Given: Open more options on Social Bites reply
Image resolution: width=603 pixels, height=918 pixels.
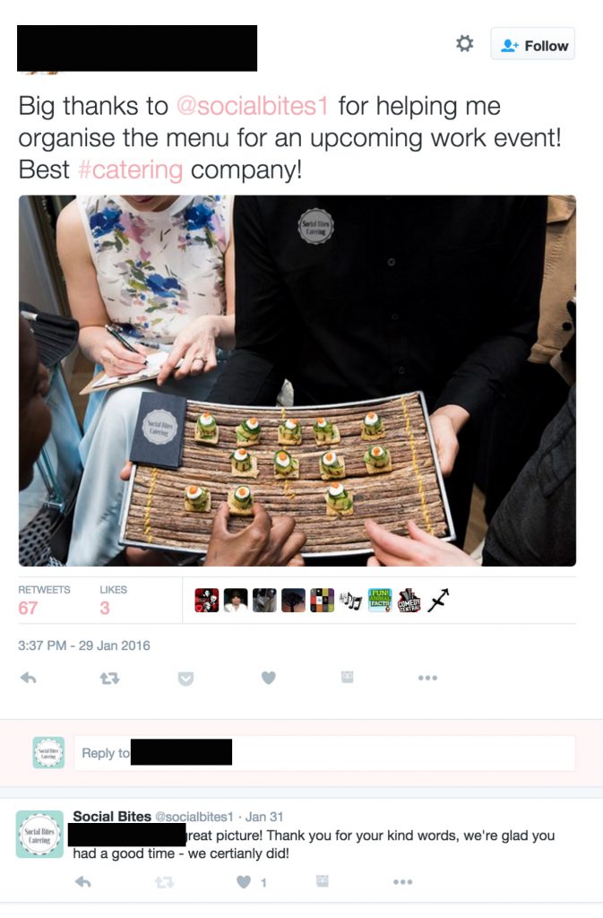Looking at the screenshot, I should pyautogui.click(x=402, y=882).
